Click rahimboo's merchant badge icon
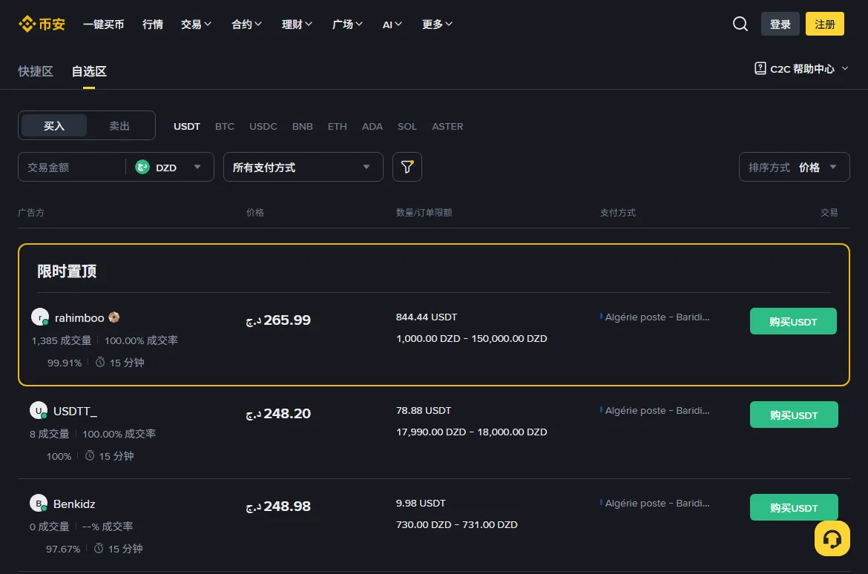 point(114,317)
